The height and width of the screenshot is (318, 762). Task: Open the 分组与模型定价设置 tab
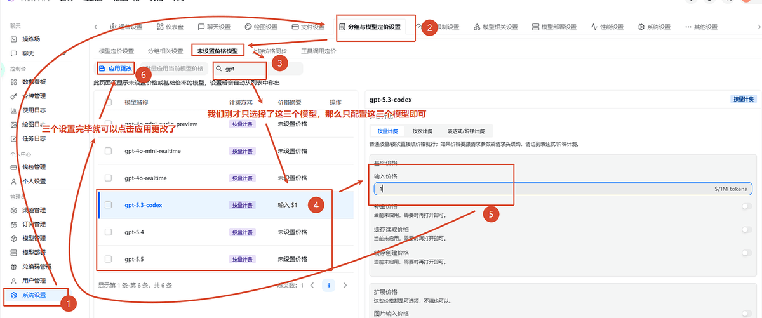point(370,27)
